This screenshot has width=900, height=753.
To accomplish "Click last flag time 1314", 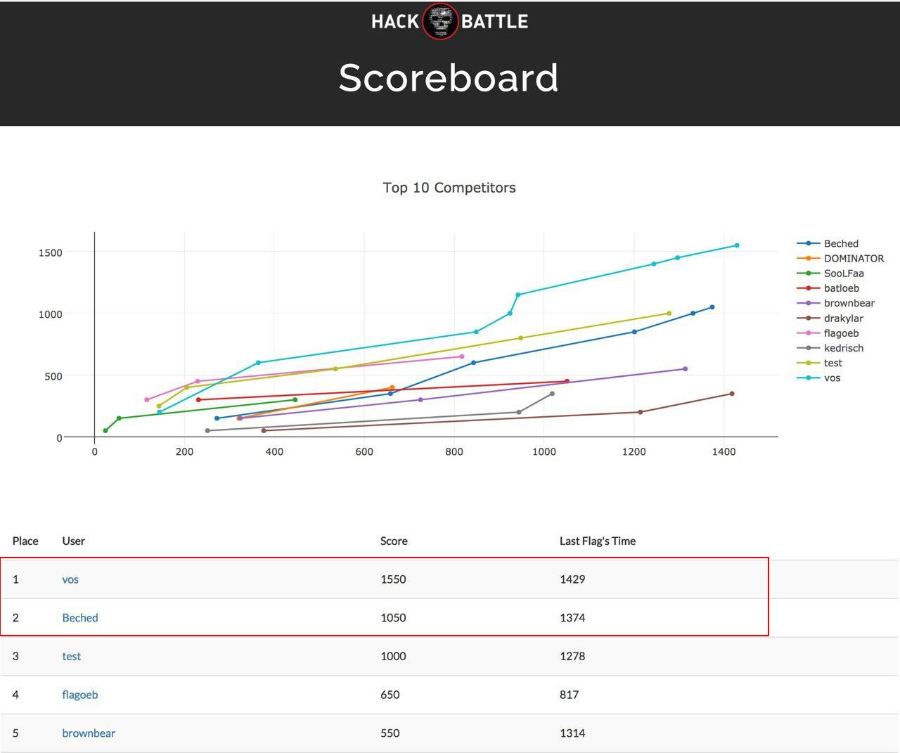I will (x=572, y=733).
